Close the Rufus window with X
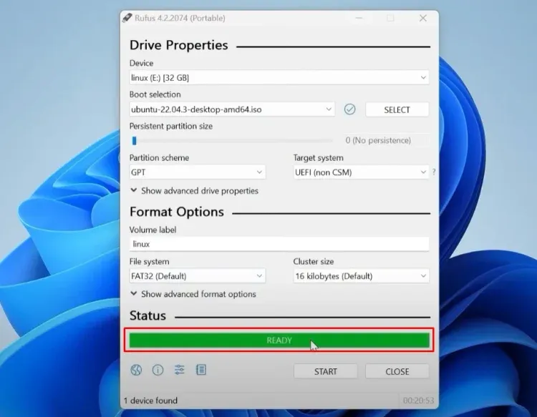 click(x=422, y=18)
